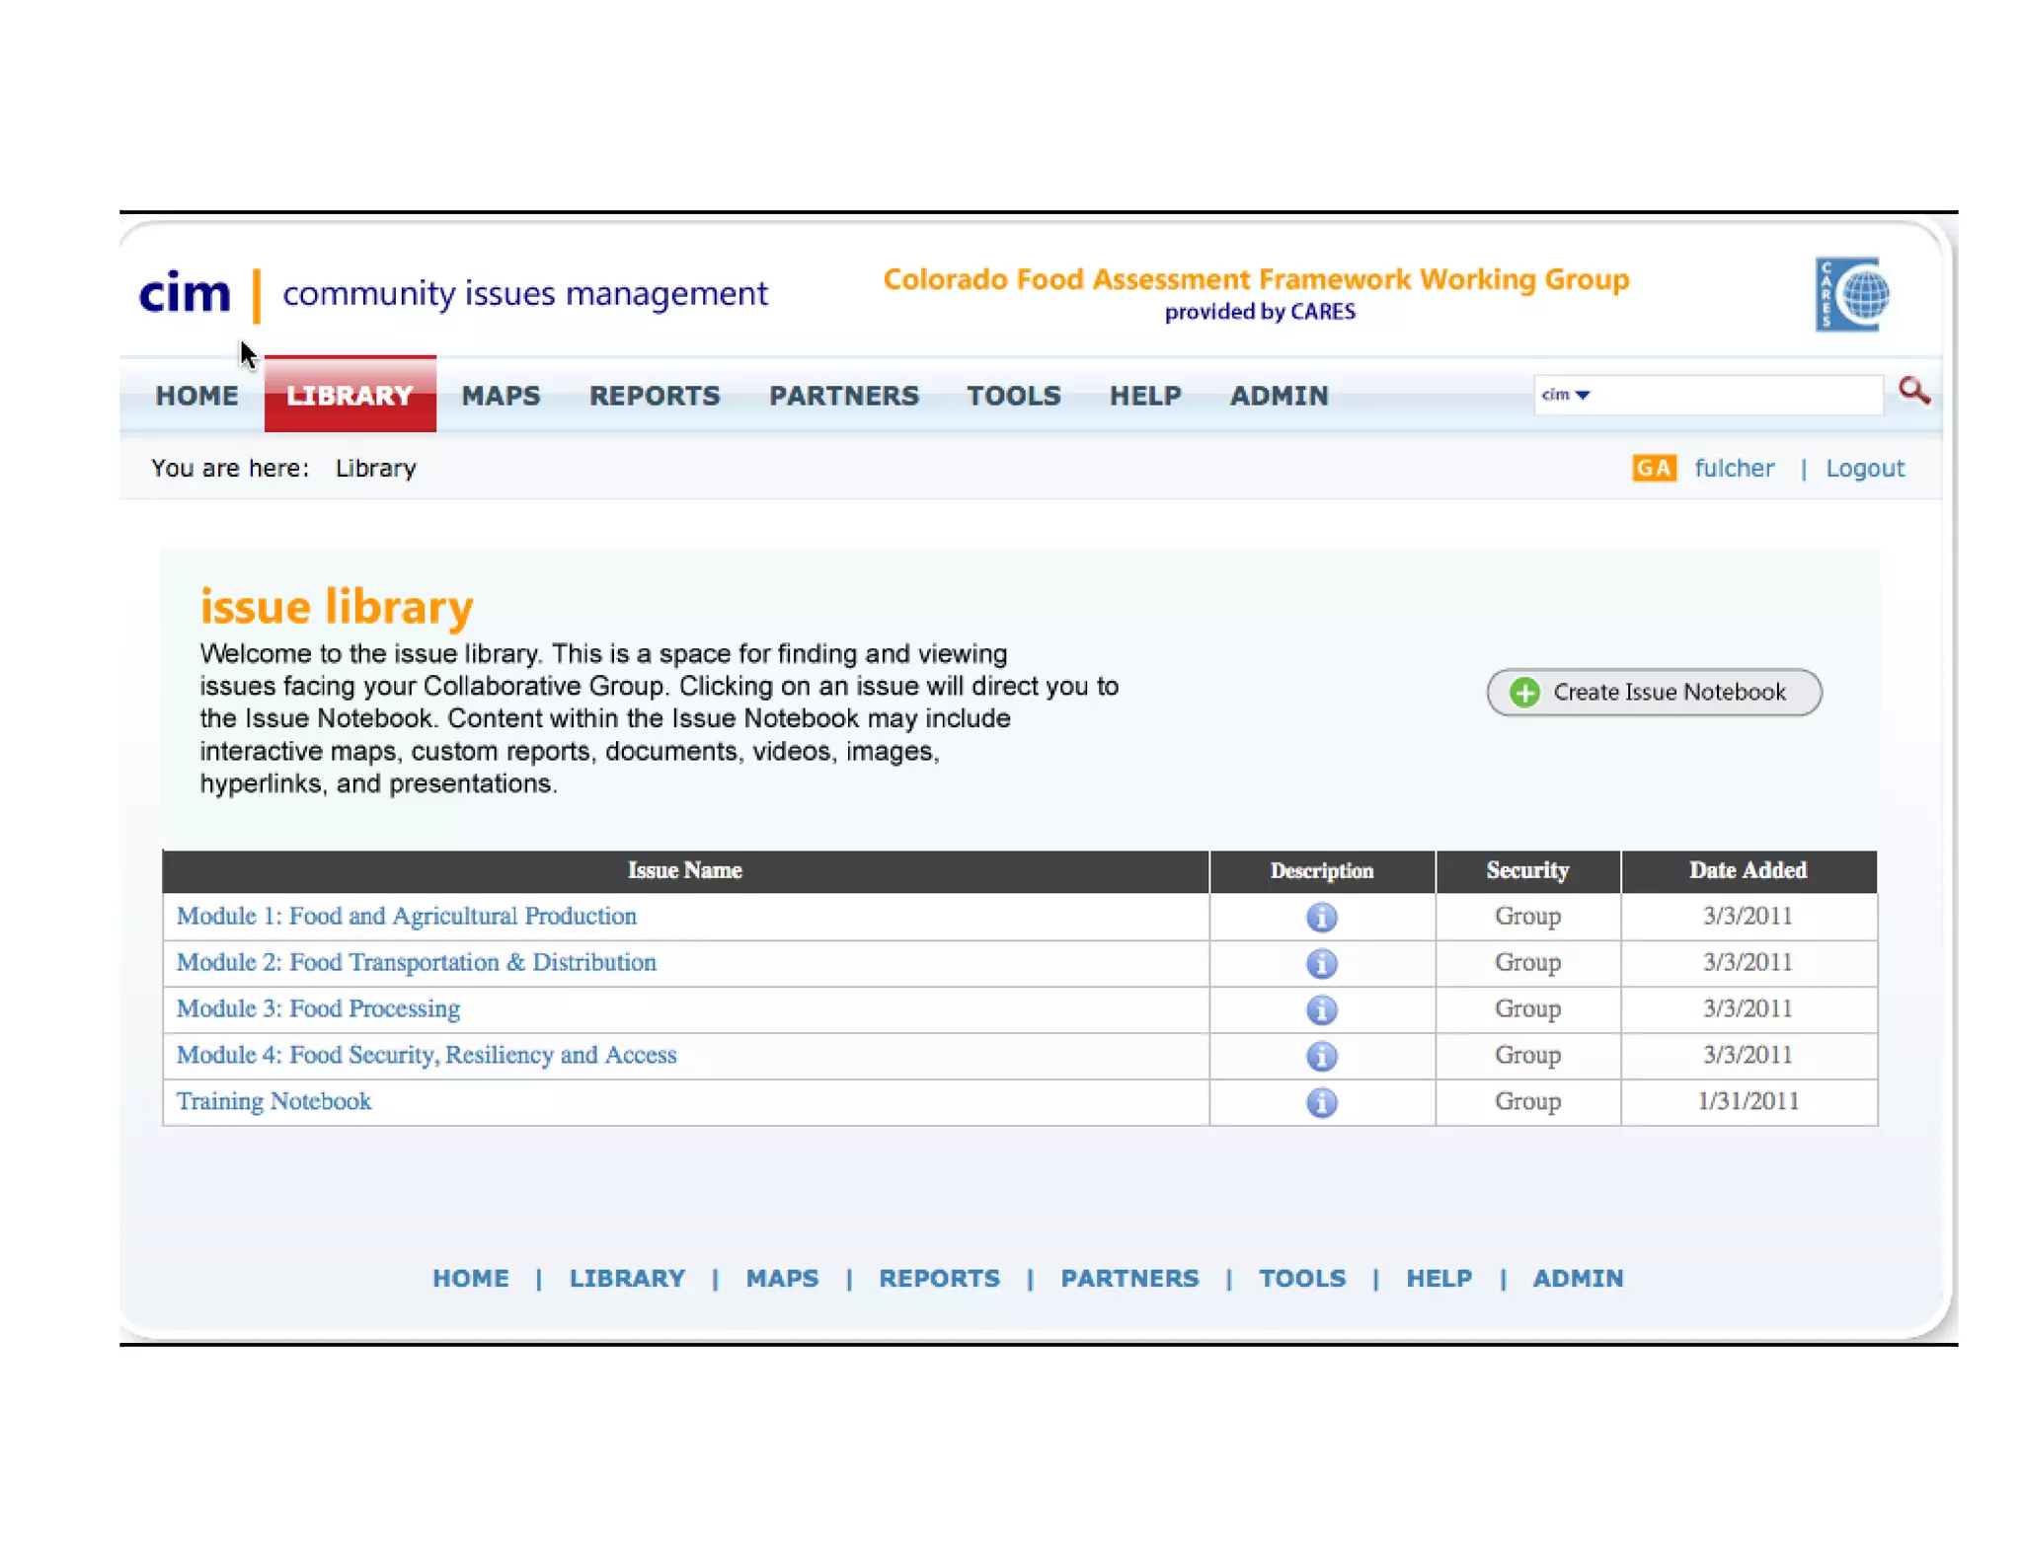Open description info for Training Notebook
The width and height of the screenshot is (2022, 1561).
(1321, 1102)
